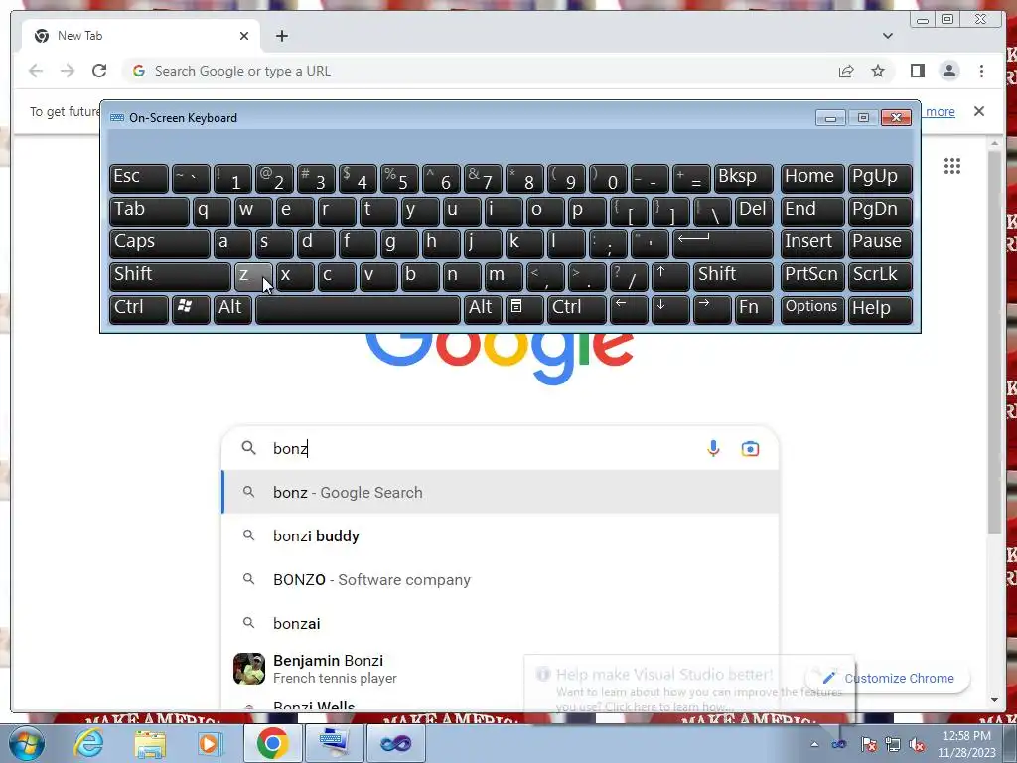Click the Enter key on keyboard

coord(723,243)
